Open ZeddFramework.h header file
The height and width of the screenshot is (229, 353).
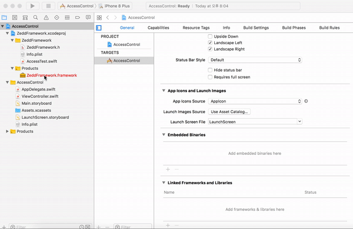(x=43, y=47)
